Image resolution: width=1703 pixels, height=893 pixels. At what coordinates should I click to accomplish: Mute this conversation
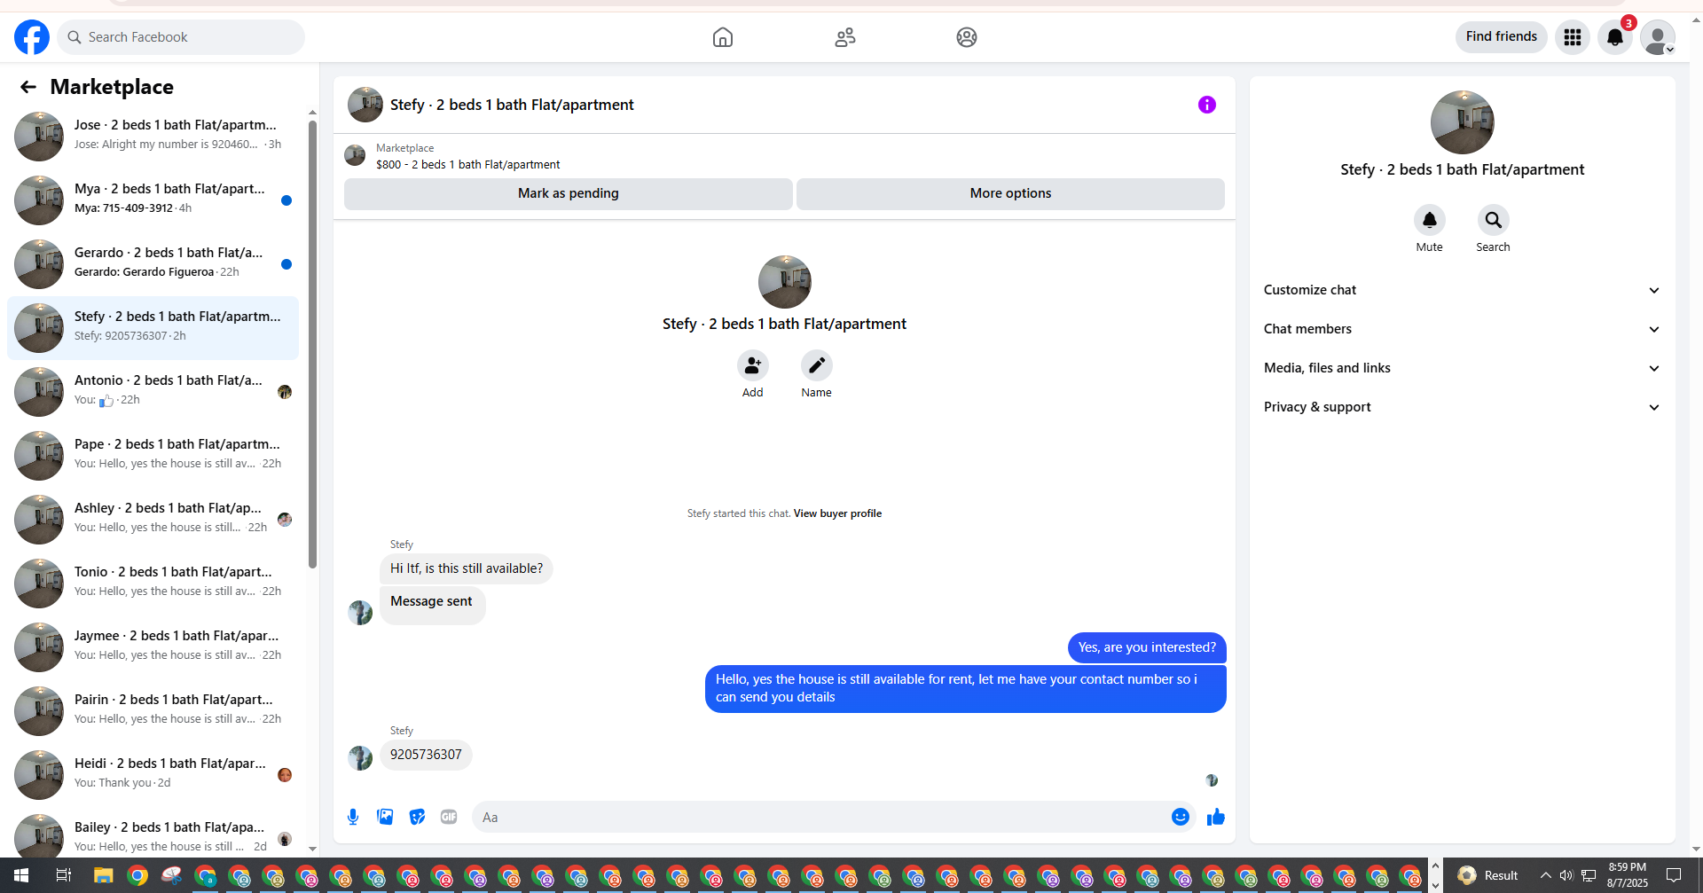click(x=1430, y=220)
